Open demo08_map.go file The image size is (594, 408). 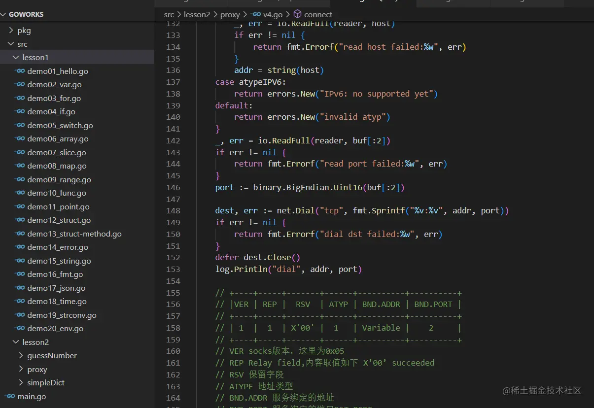57,166
